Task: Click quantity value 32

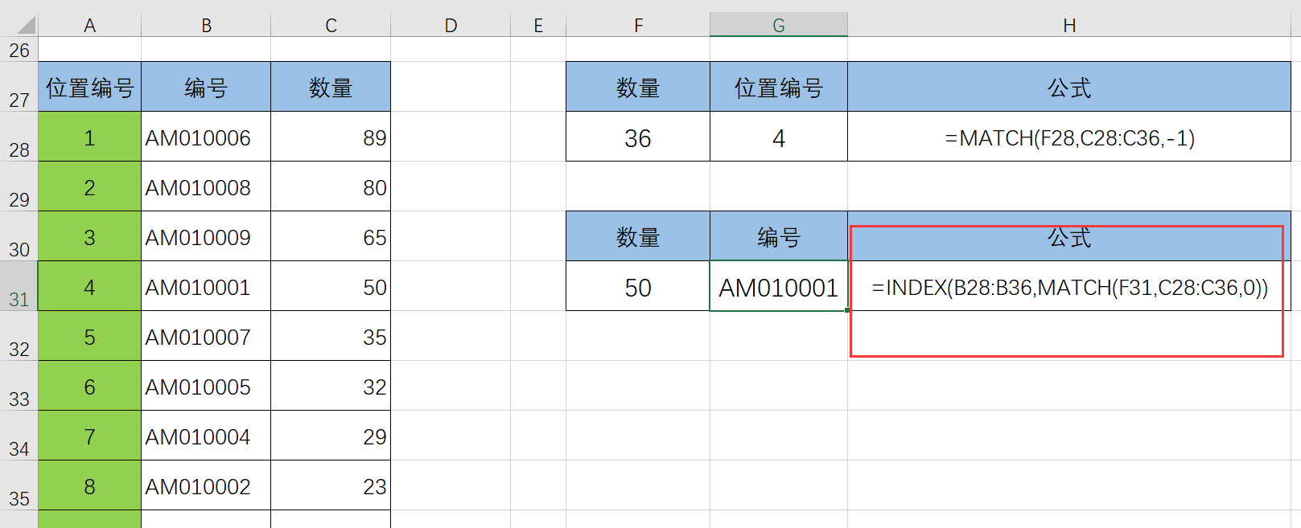Action: (331, 386)
